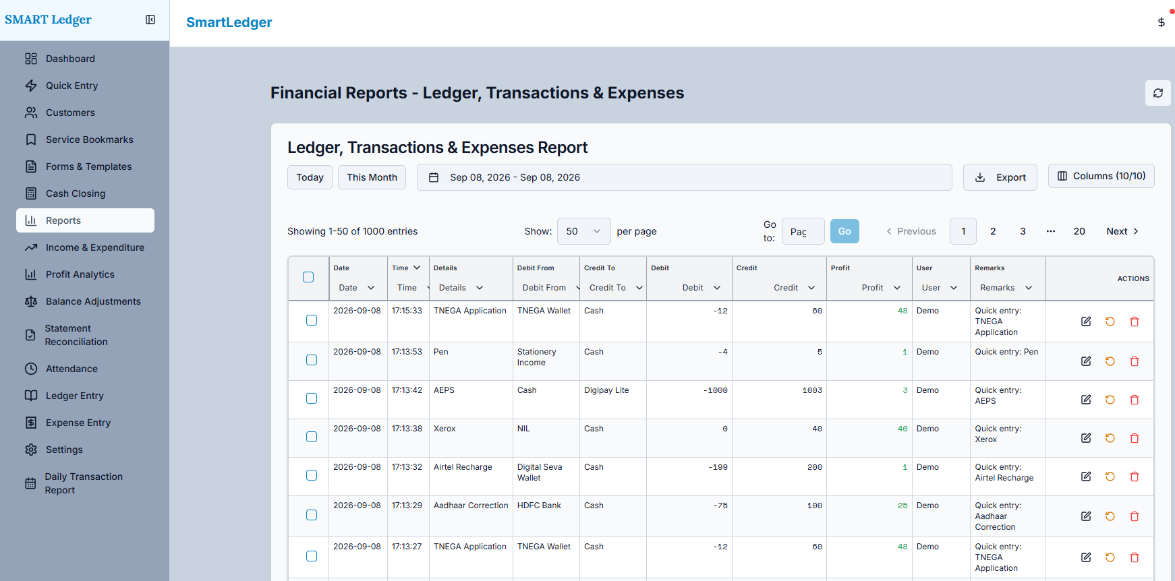Delete the Airtel Recharge entry
Screen dimensions: 1175x581
(1135, 477)
